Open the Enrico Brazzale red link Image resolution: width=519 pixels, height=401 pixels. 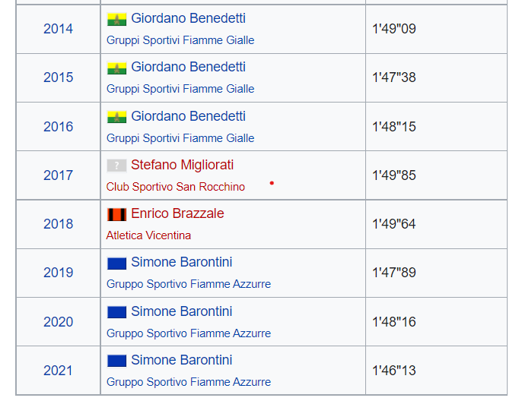[177, 213]
